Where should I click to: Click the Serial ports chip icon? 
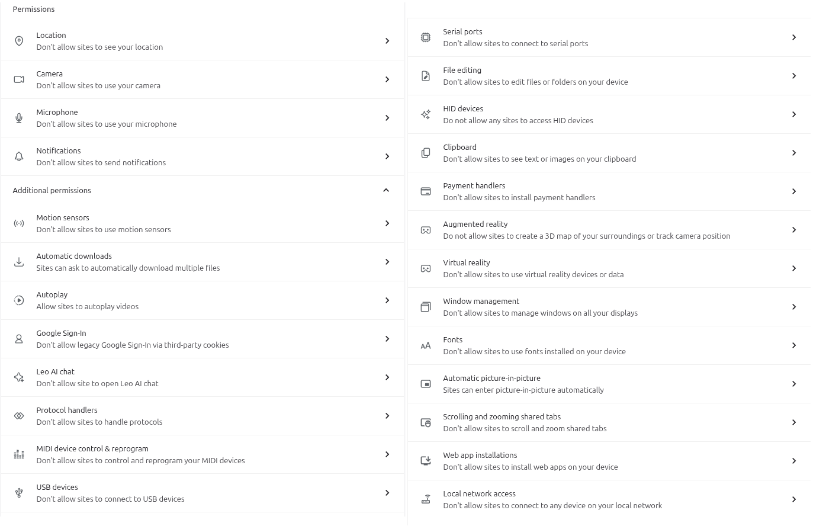[x=426, y=37]
